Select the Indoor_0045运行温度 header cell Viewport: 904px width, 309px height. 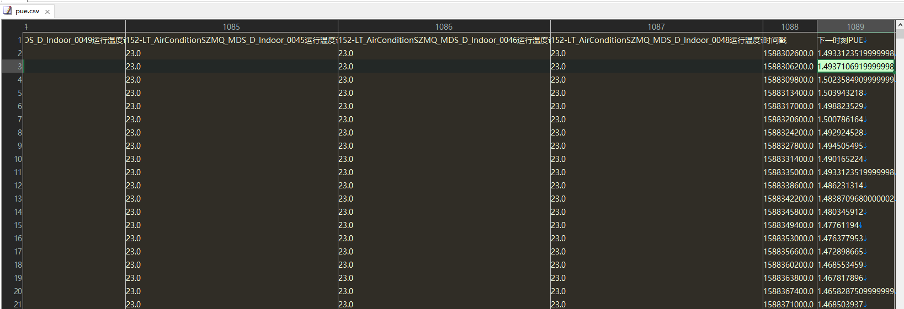click(231, 40)
